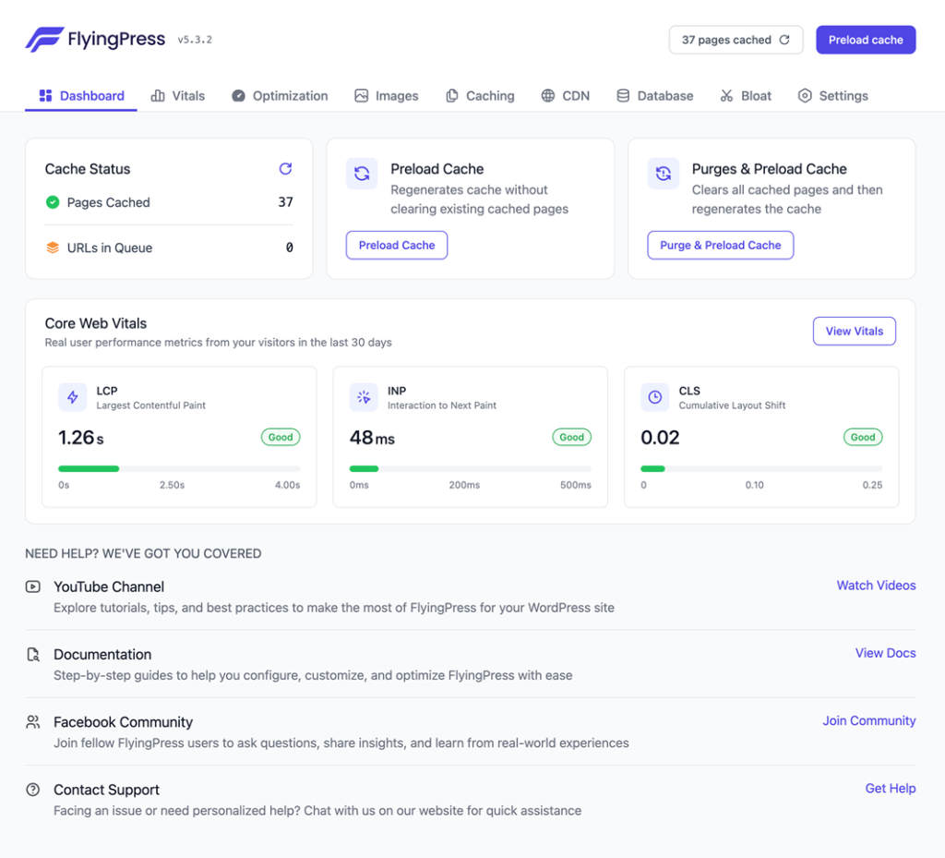Click the Join Community link

pyautogui.click(x=868, y=720)
